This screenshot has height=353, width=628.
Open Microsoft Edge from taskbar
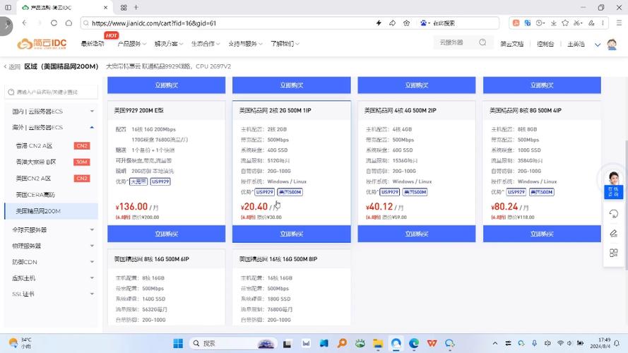click(414, 343)
